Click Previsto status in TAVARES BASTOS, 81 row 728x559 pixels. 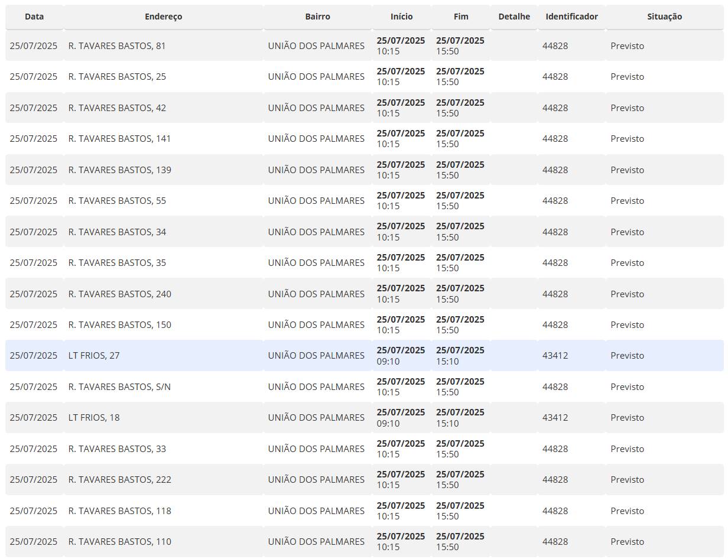pyautogui.click(x=628, y=45)
